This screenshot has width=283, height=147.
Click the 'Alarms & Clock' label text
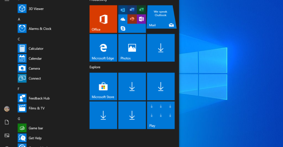click(40, 29)
